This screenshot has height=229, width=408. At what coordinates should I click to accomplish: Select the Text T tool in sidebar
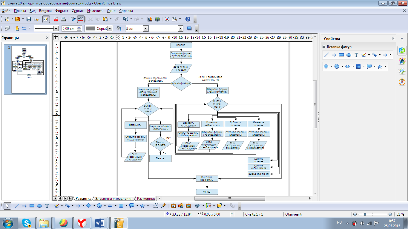[356, 55]
